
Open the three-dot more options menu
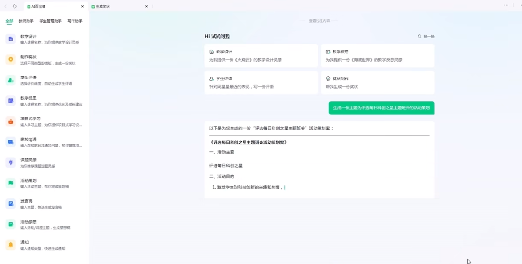click(506, 5)
